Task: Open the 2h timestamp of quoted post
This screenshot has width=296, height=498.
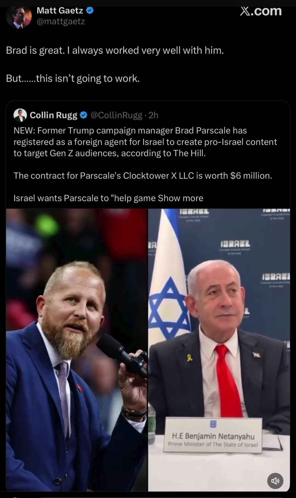Action: (153, 115)
